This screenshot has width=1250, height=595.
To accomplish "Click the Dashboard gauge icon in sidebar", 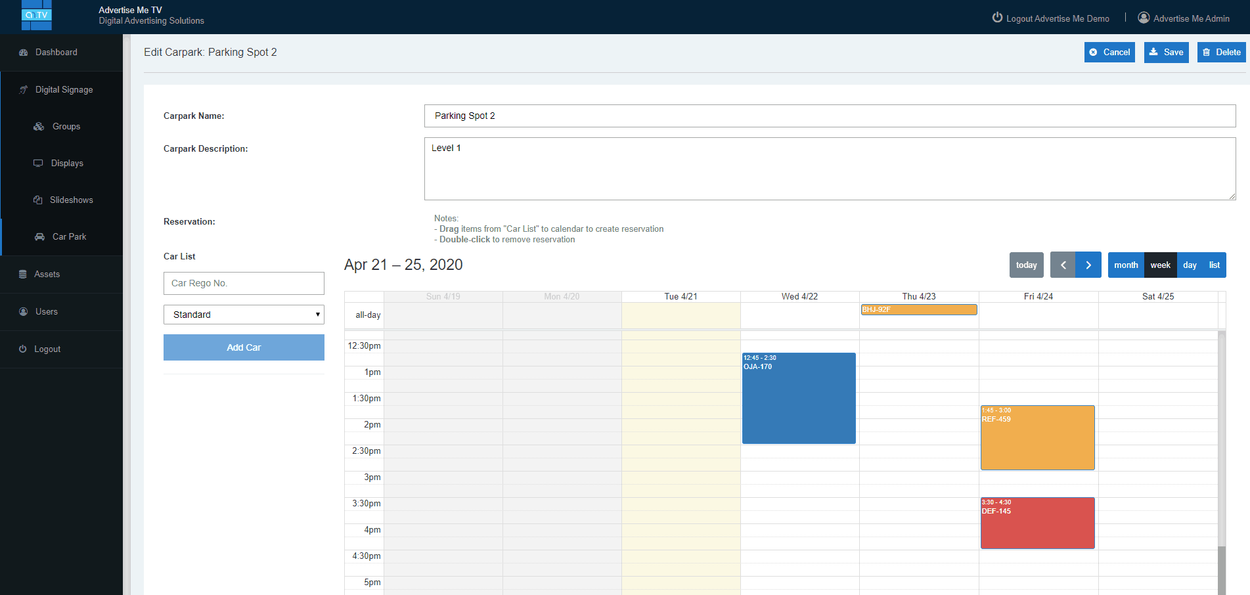I will 24,53.
